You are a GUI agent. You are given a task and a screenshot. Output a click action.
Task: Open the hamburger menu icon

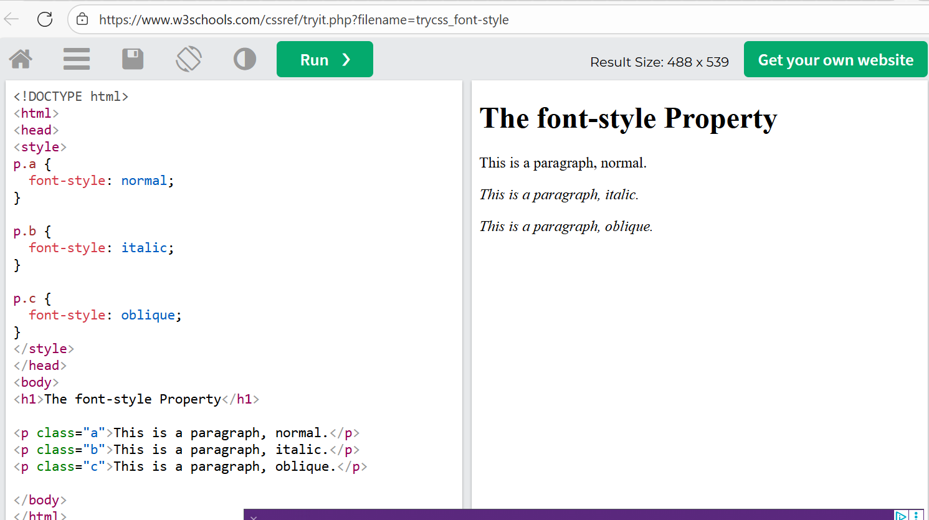click(x=77, y=59)
